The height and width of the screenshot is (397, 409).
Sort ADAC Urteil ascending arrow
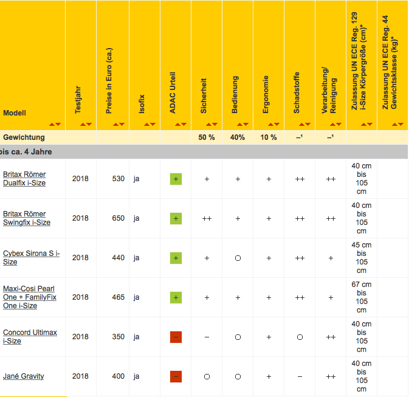pos(177,124)
